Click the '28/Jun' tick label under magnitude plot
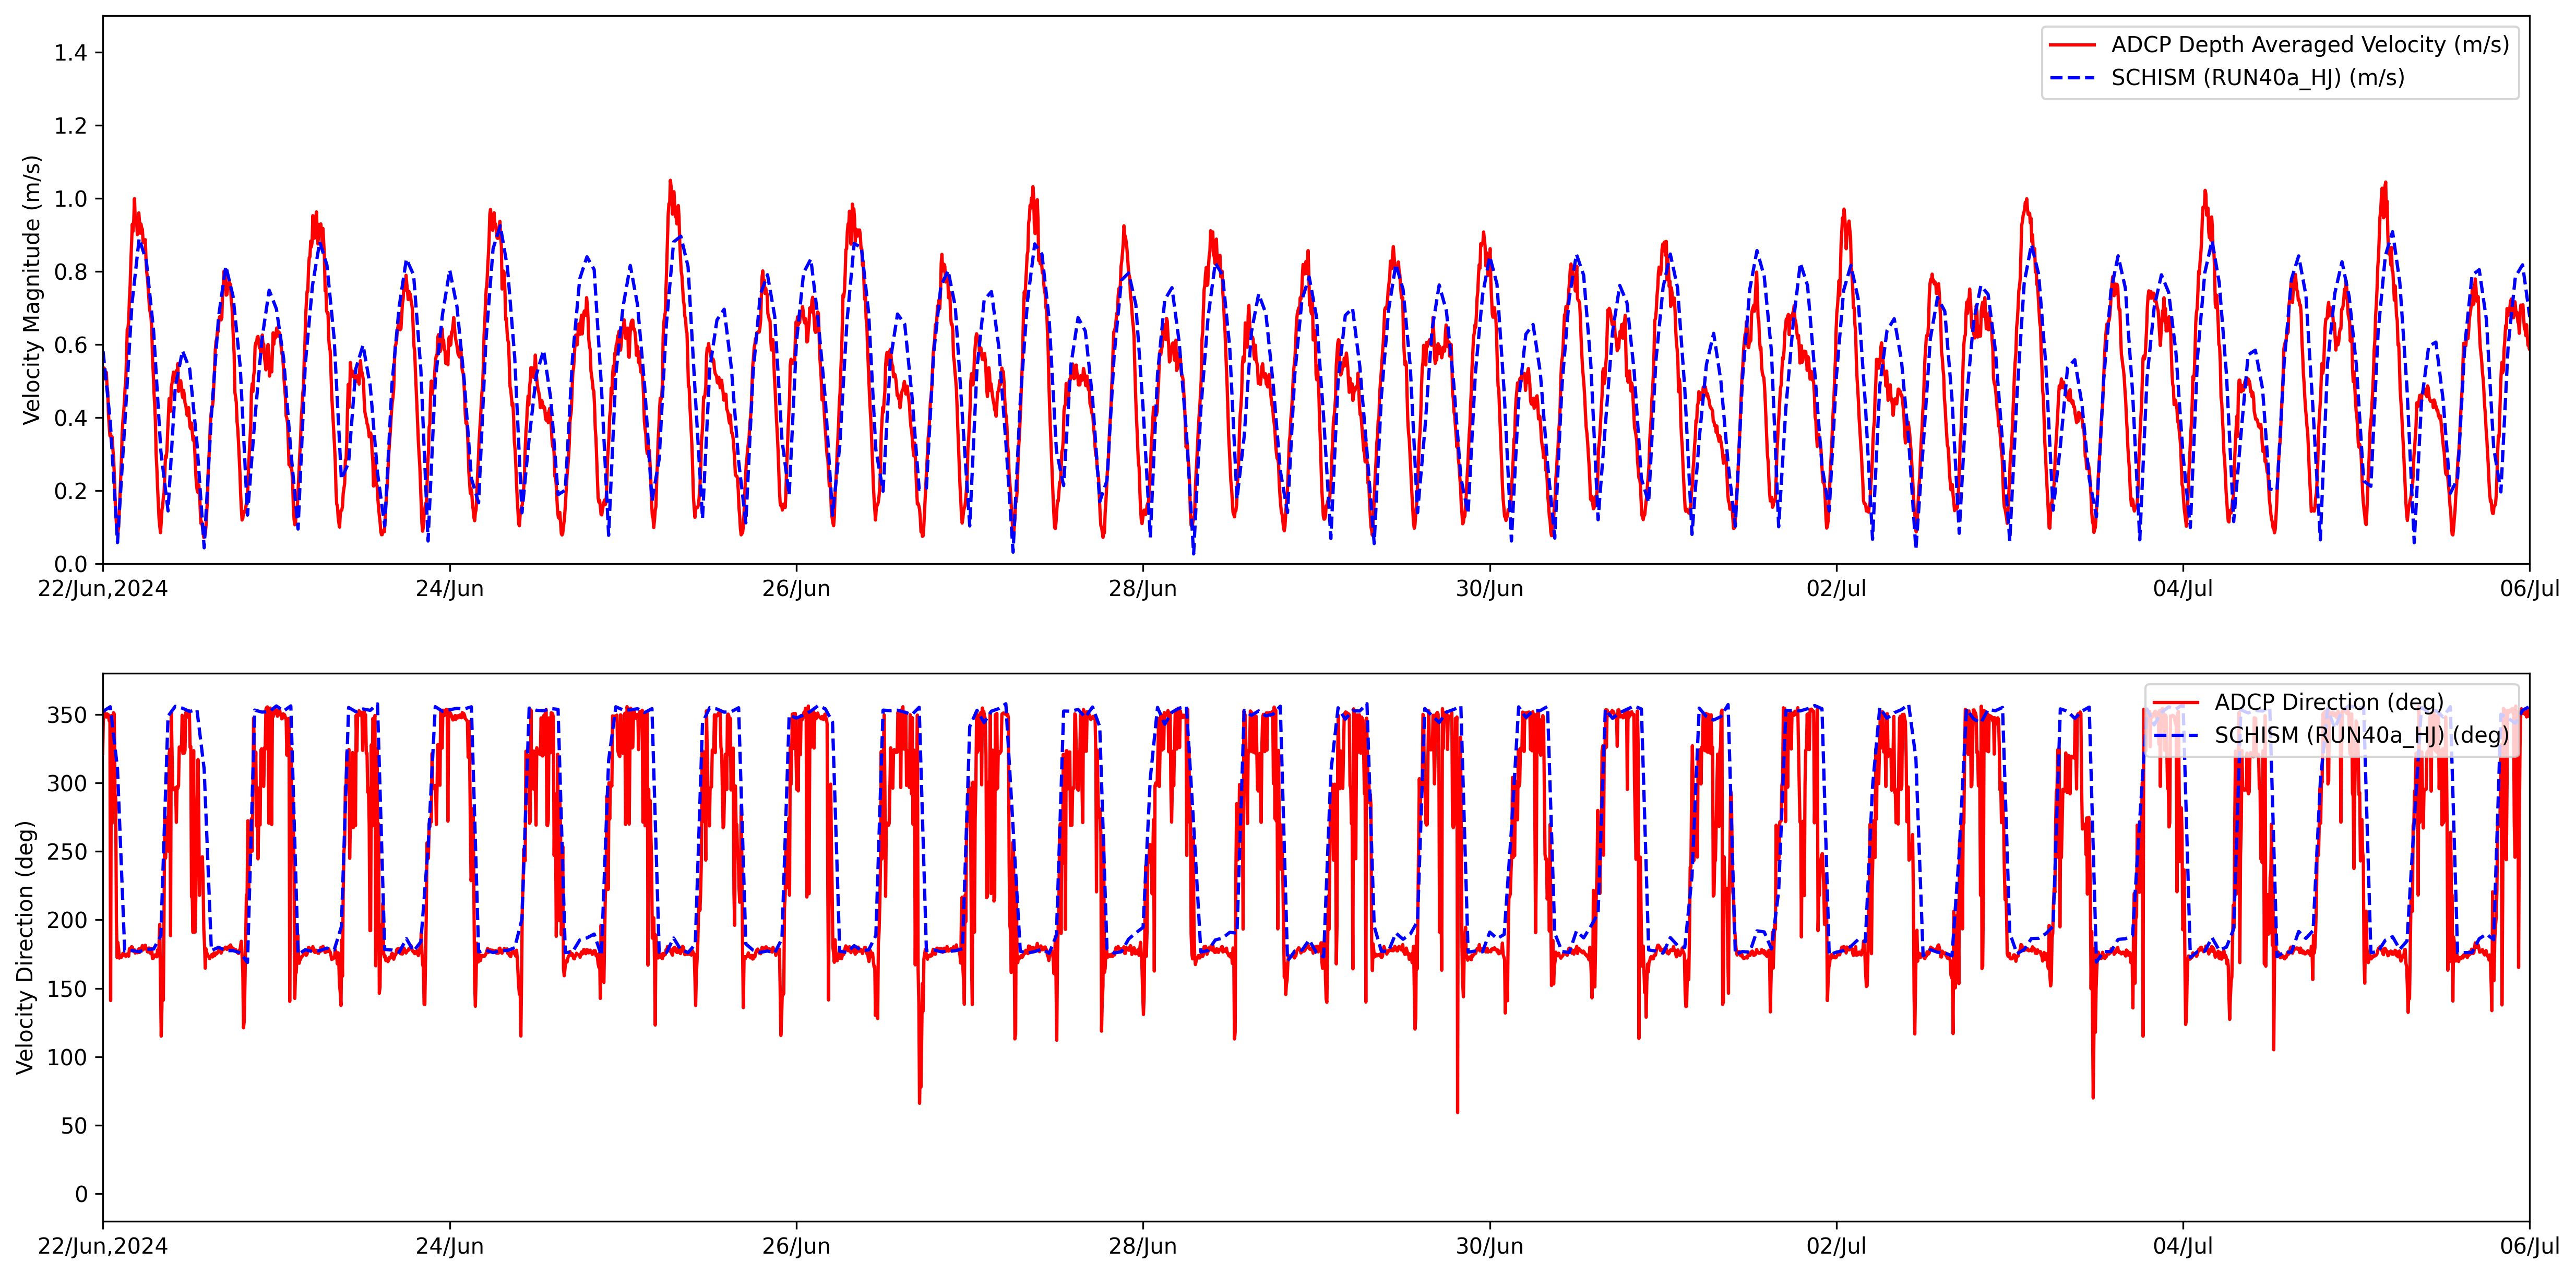 click(x=1142, y=589)
